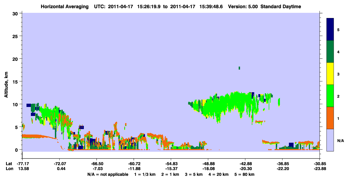Click the bright green color bar segment 2
This screenshot has height=182, width=355.
point(330,96)
